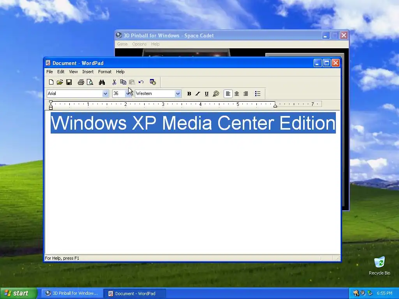The width and height of the screenshot is (399, 299).
Task: Open a file with the Open icon
Action: point(60,82)
